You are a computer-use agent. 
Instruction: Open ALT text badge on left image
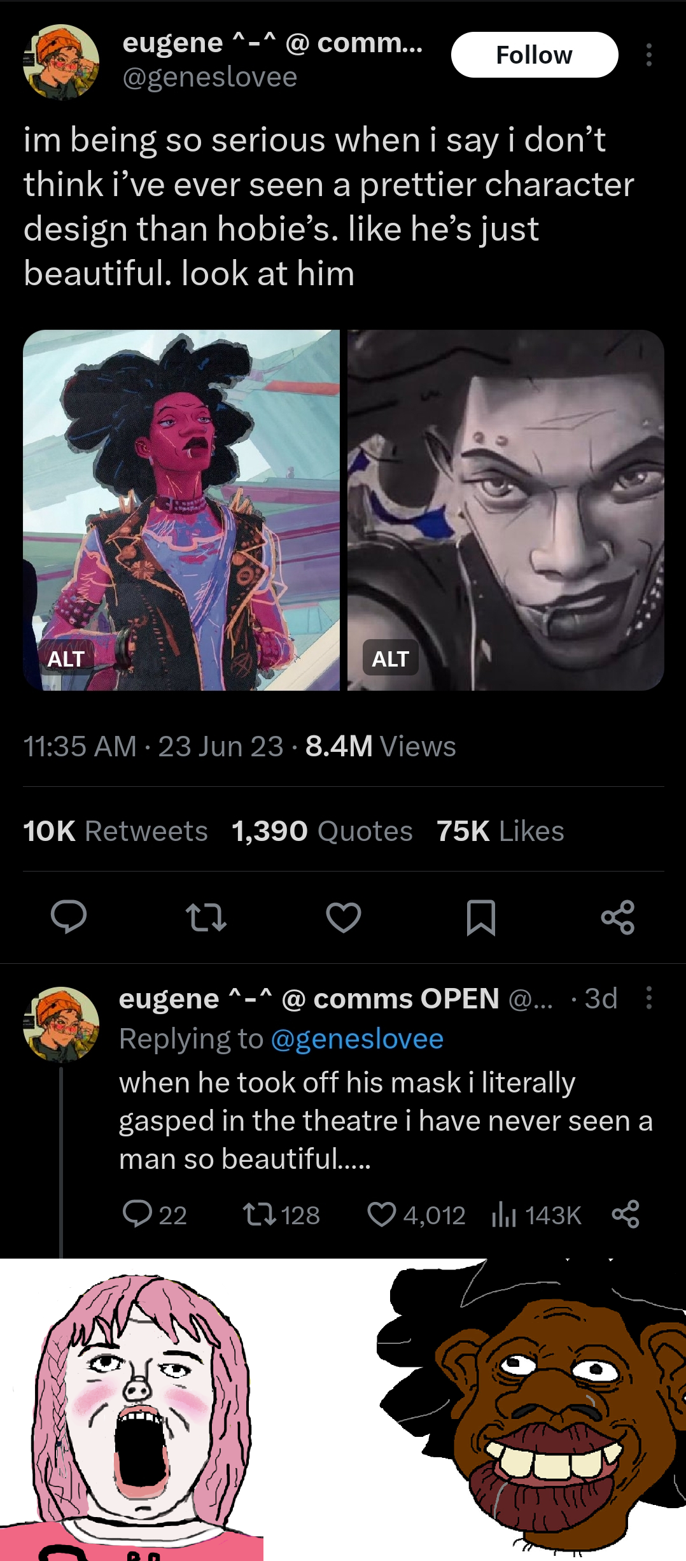click(x=66, y=659)
